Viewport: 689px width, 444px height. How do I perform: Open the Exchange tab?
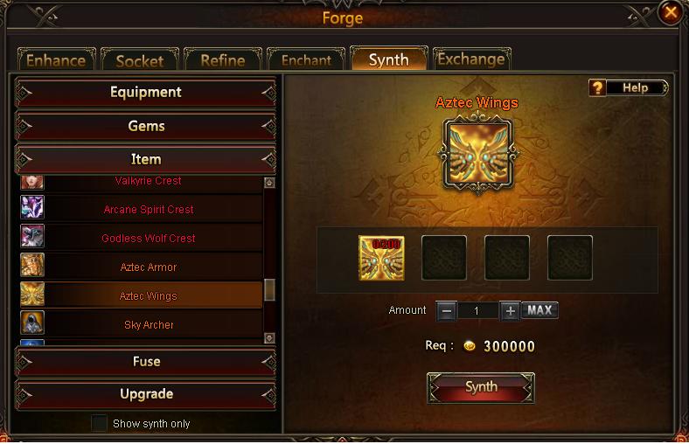[x=471, y=59]
